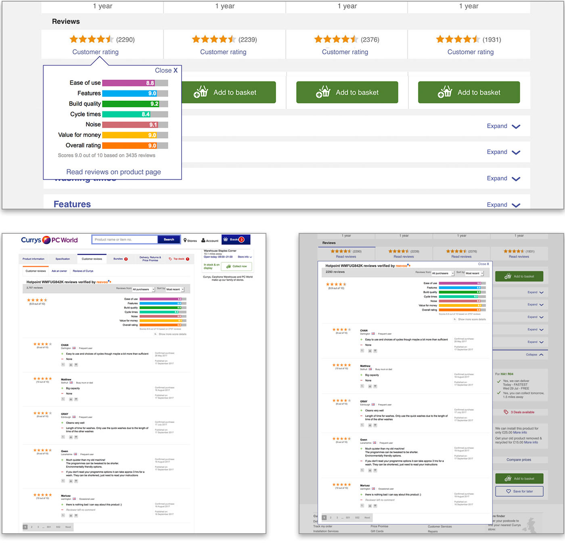This screenshot has width=565, height=551.
Task: Thumbs up Mariusz's review on product page
Action: pos(71,515)
